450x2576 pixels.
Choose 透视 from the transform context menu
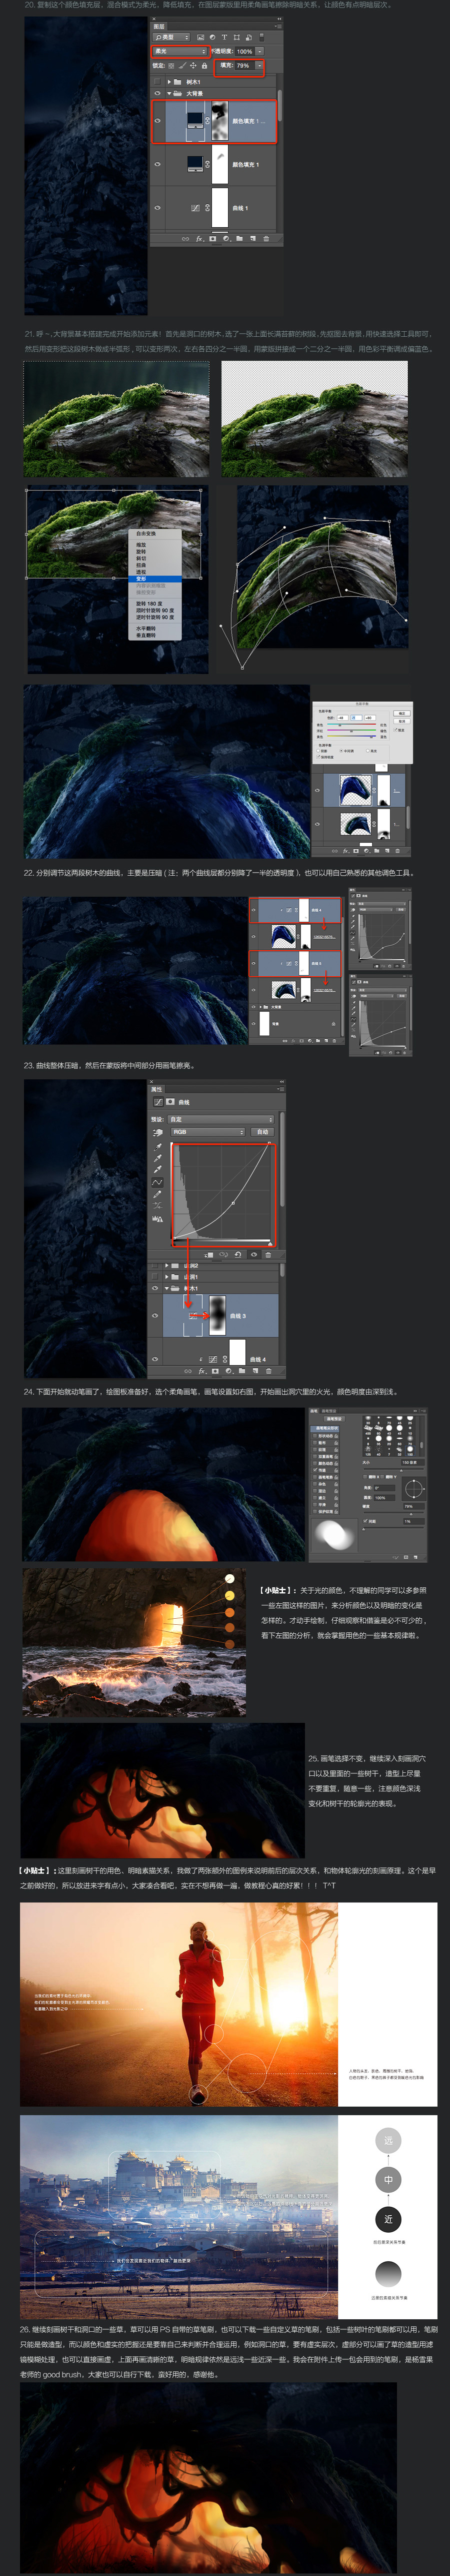(141, 572)
